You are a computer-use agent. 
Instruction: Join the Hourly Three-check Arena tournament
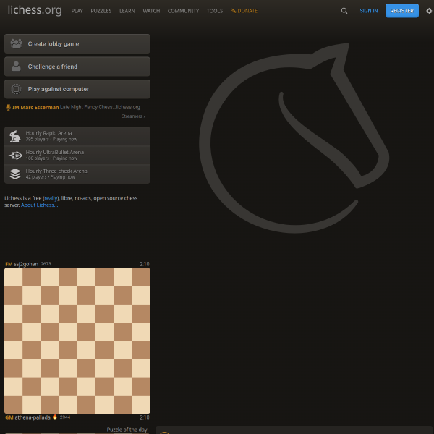(77, 174)
